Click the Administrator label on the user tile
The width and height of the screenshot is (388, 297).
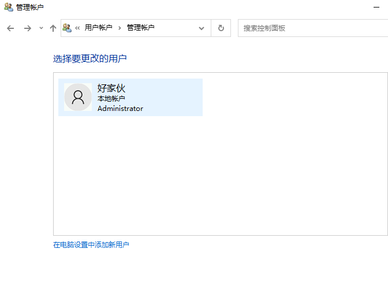click(120, 109)
